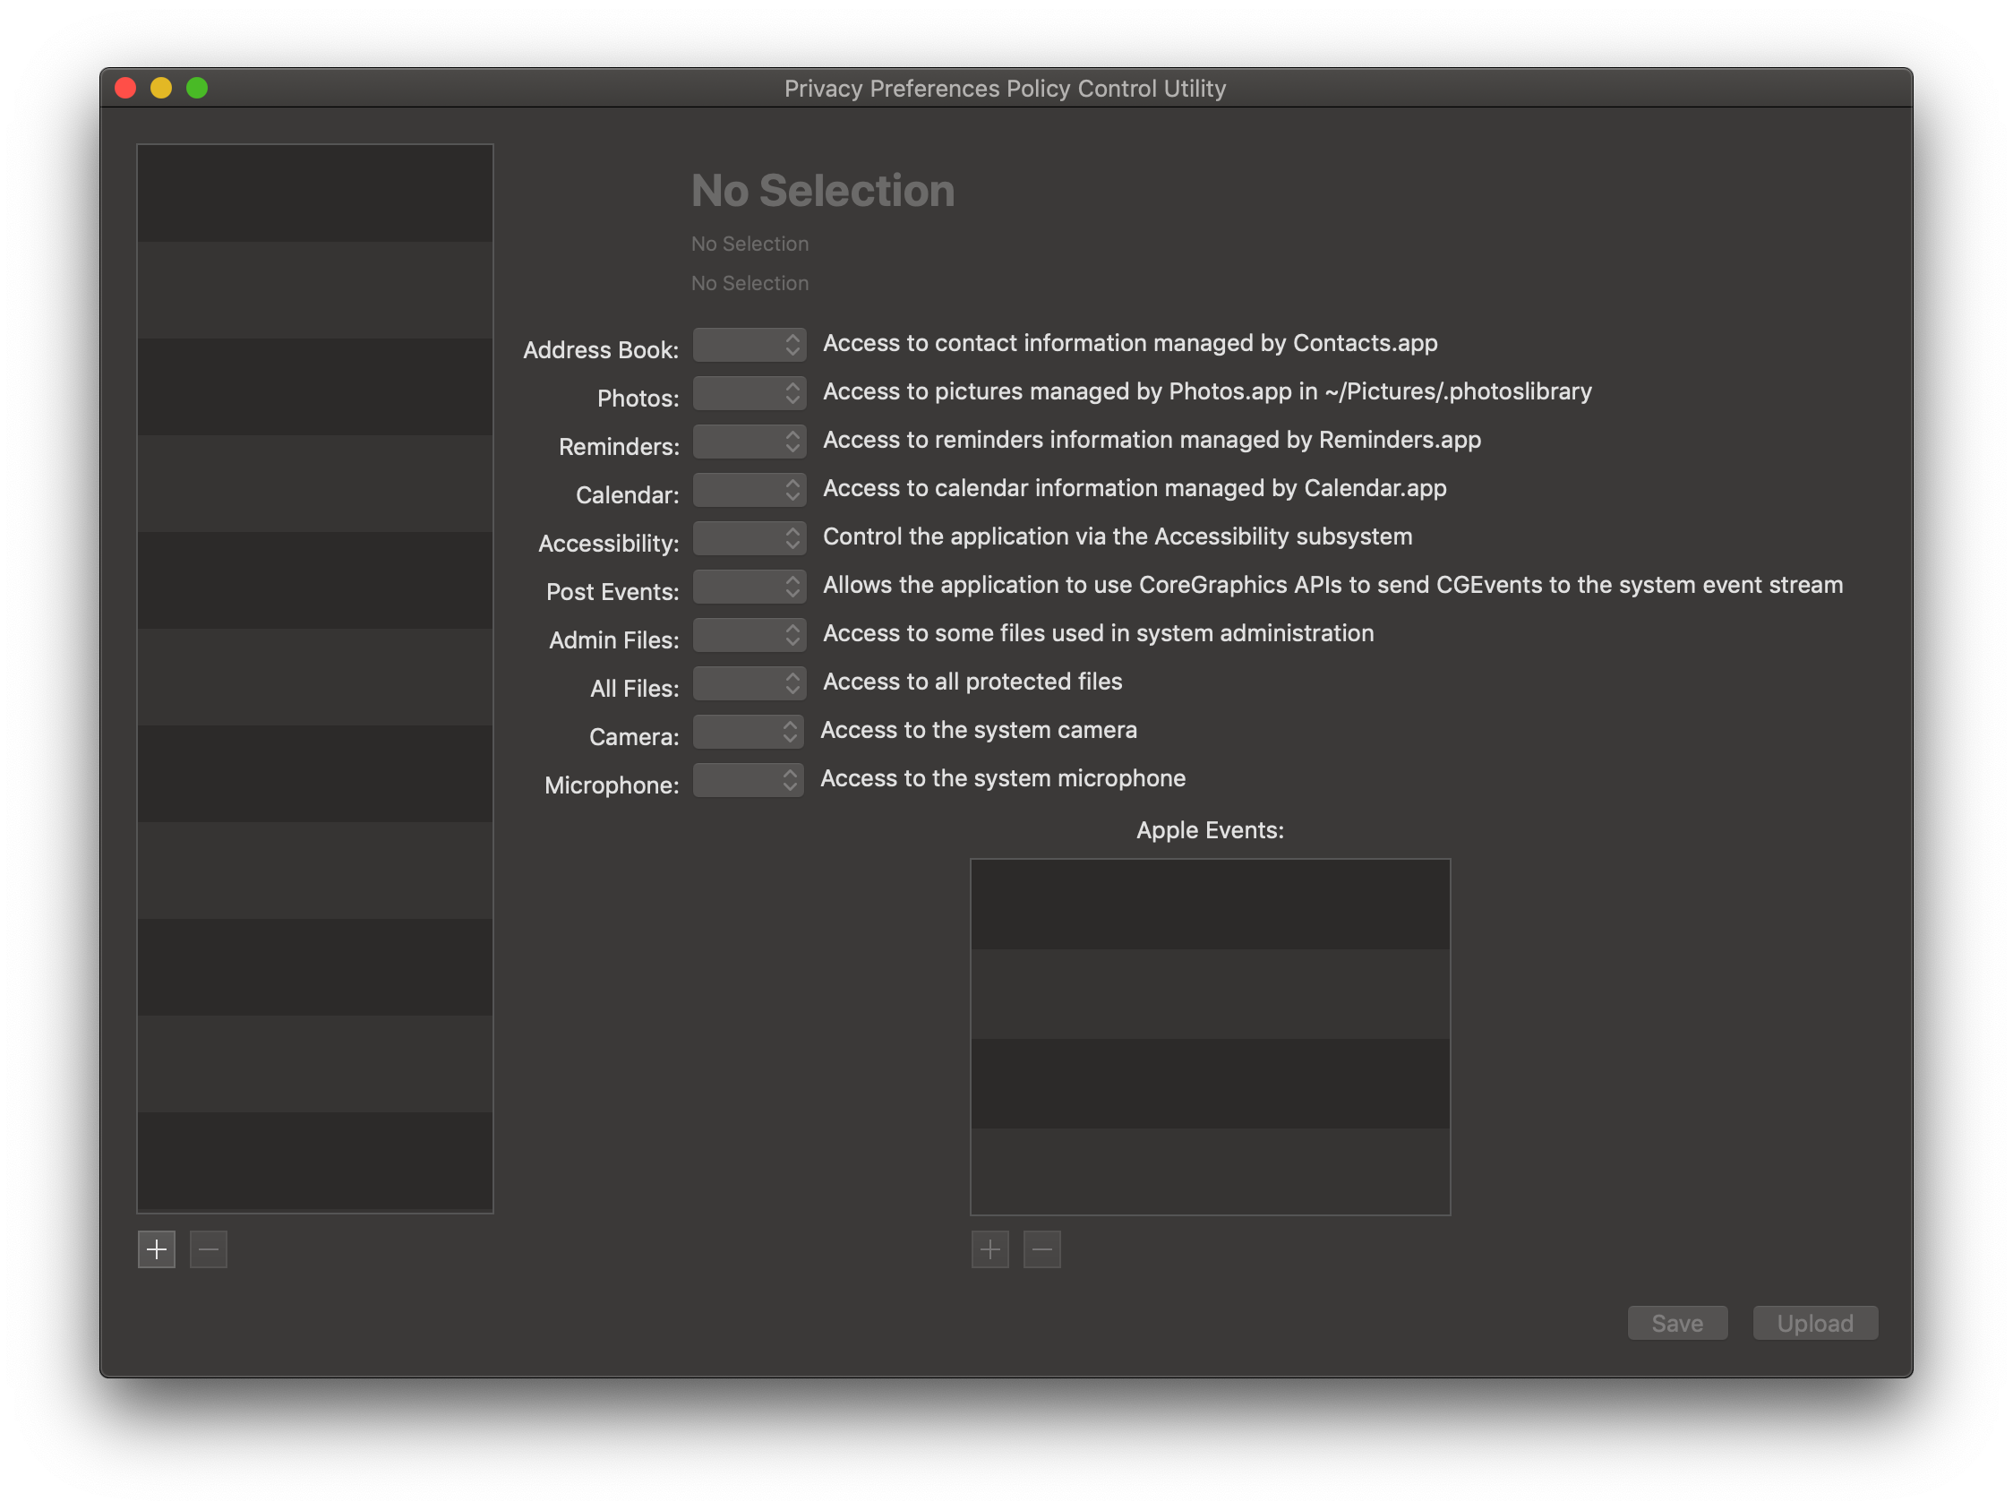Open the Photos permission dropdown
This screenshot has height=1510, width=2013.
(749, 392)
